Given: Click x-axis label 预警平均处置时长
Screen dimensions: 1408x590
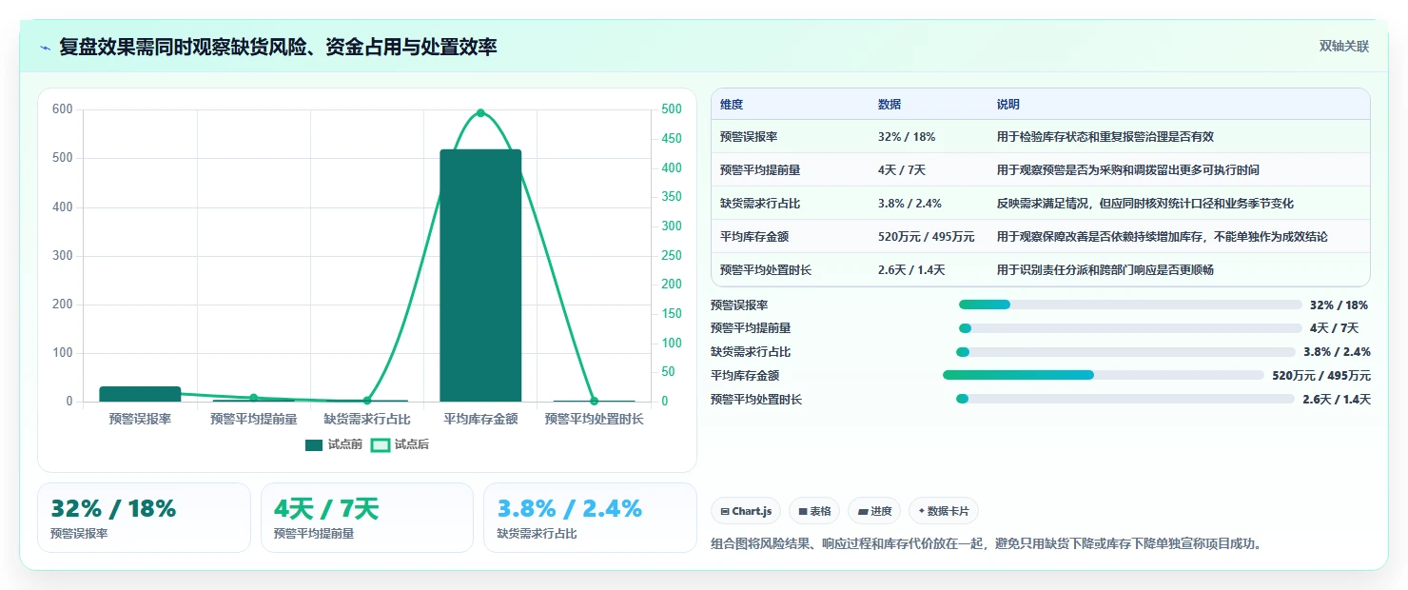Looking at the screenshot, I should point(594,419).
